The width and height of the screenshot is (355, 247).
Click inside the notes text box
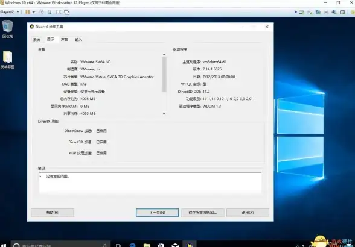pyautogui.click(x=150, y=183)
